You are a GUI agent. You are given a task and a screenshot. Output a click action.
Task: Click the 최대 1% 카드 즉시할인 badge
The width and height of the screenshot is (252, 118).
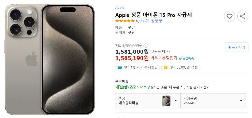138,67
